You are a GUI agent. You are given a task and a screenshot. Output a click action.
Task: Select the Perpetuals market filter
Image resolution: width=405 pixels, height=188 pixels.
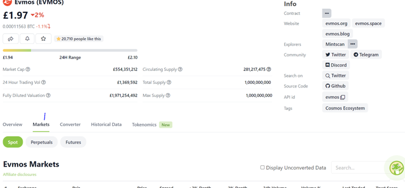coord(42,142)
